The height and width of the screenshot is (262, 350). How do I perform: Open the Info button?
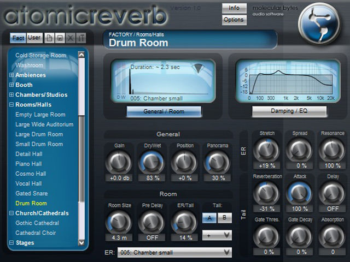coord(234,8)
